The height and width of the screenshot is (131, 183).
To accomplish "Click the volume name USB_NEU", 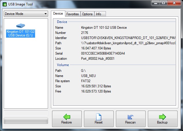I will (88, 76).
